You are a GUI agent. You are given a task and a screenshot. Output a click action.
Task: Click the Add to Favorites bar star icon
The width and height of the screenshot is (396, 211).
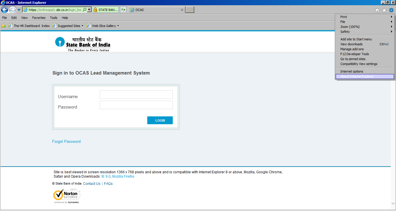tap(3, 26)
